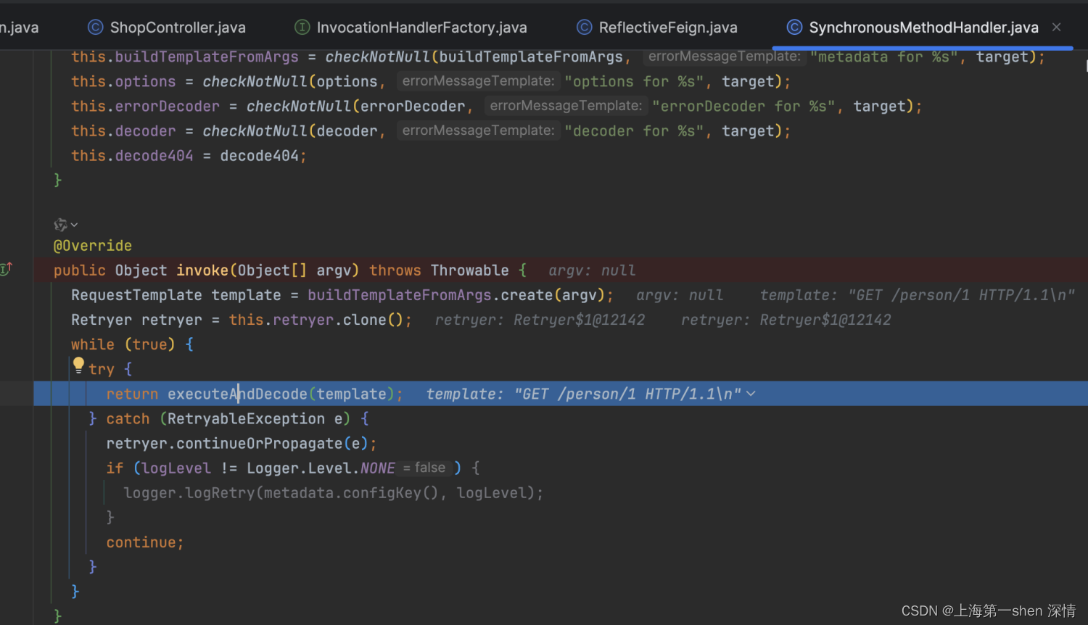Click the ReflectiveFeign.java class icon
Viewport: 1088px width, 625px height.
584,28
